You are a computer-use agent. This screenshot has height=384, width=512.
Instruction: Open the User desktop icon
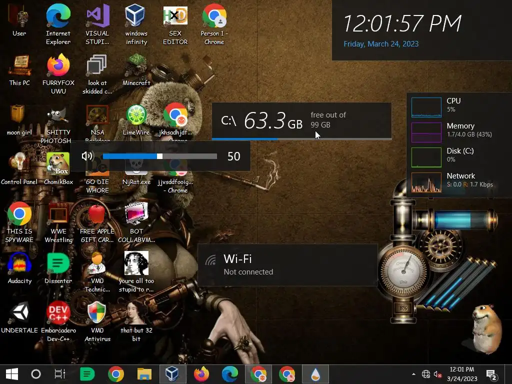click(19, 20)
